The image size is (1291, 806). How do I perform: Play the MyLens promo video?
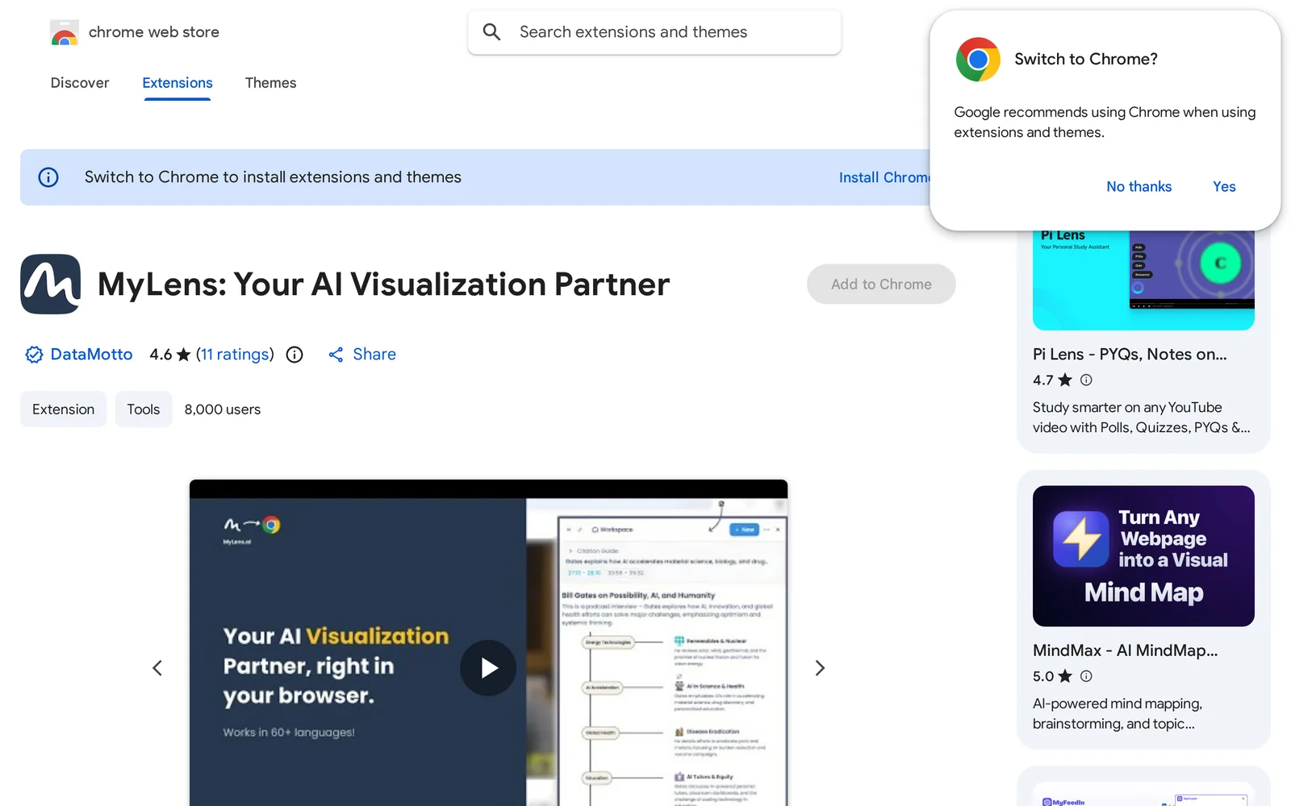[x=488, y=668]
